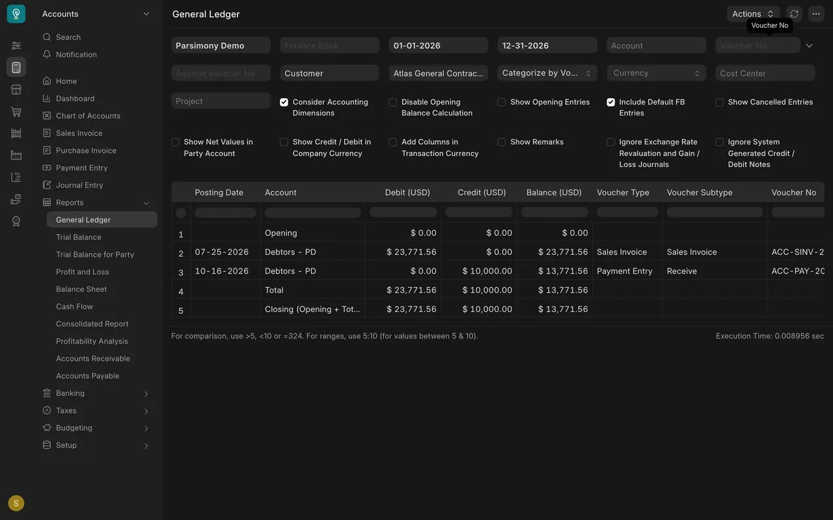Image resolution: width=833 pixels, height=520 pixels.
Task: Open the hand-holding-box icon in left rail
Action: 16,200
